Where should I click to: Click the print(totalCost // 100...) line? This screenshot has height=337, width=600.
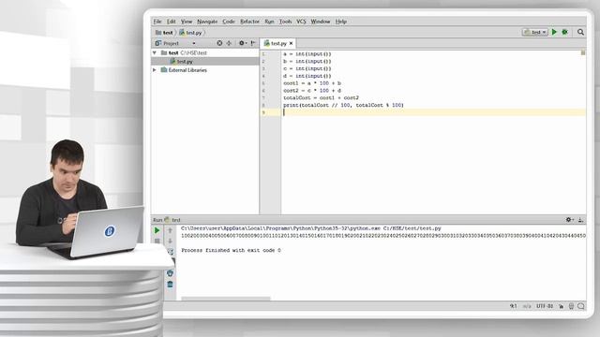pyautogui.click(x=343, y=105)
